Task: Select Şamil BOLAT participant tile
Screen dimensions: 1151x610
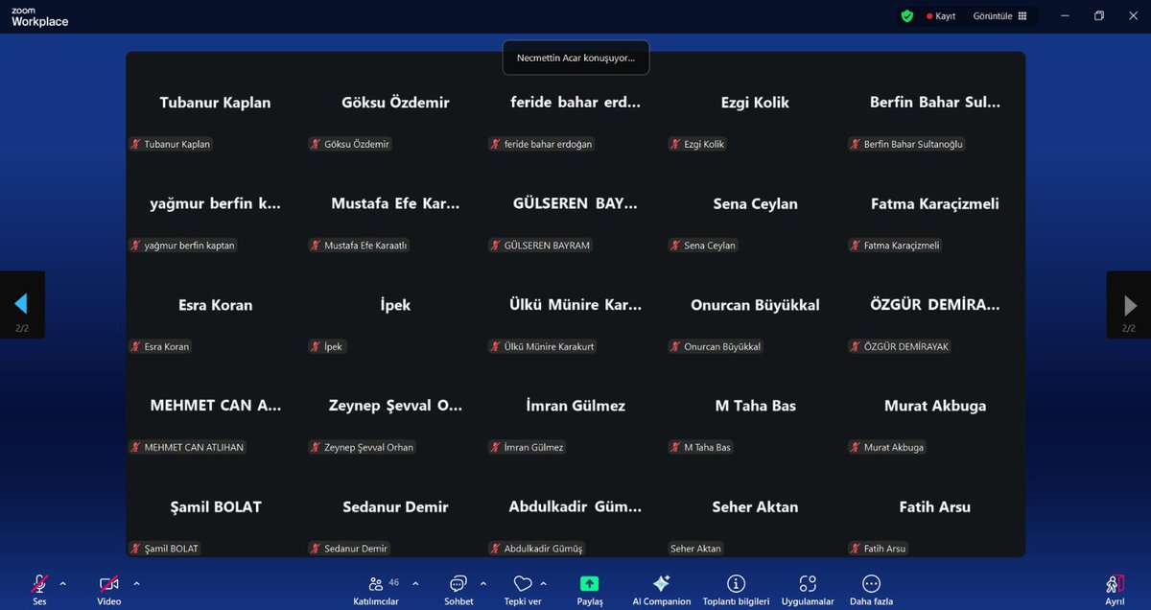Action: 215,507
